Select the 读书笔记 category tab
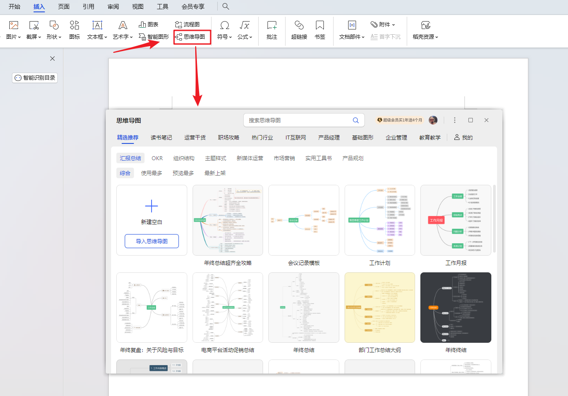Screen dimensions: 568x396 tap(161, 137)
